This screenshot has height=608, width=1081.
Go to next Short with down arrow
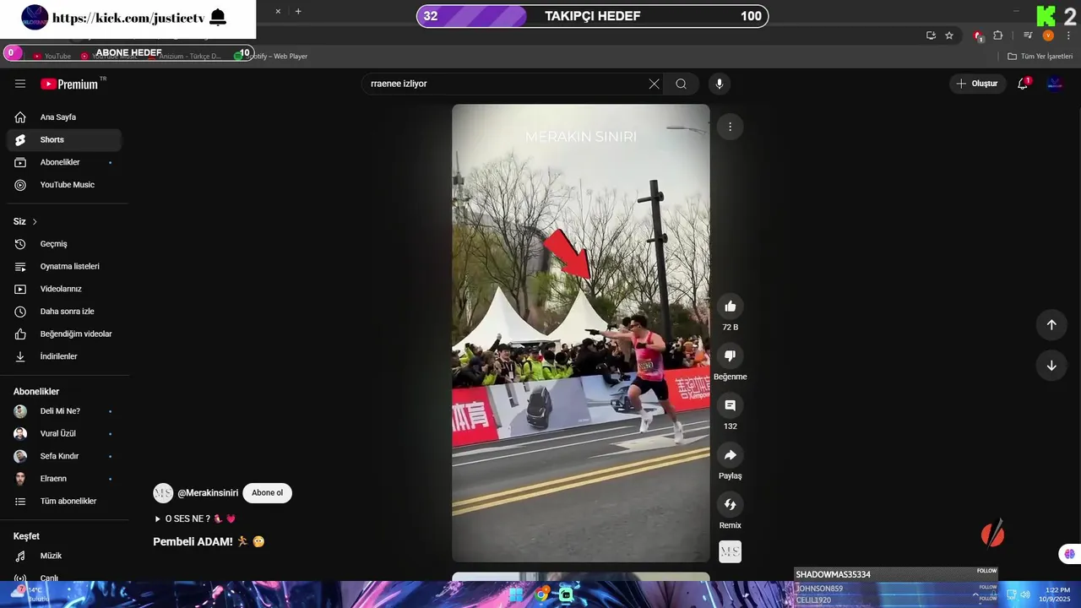1051,366
